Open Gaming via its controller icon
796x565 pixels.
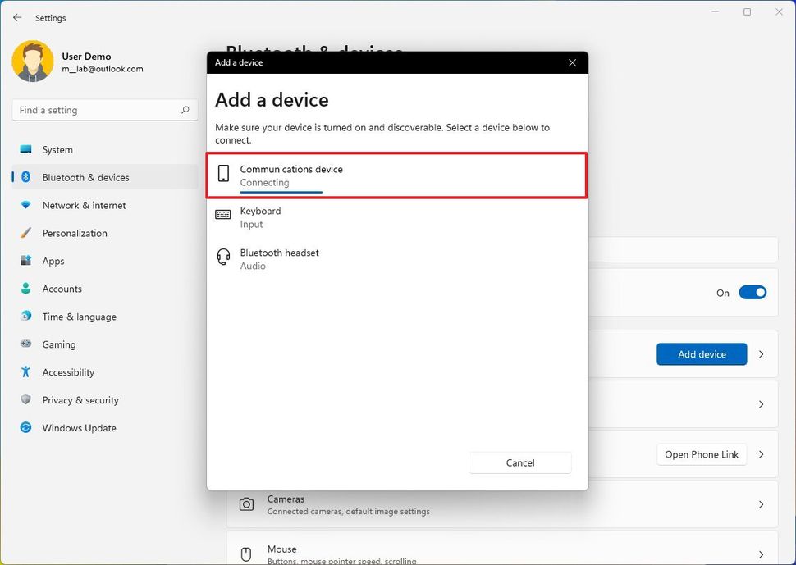coord(25,344)
